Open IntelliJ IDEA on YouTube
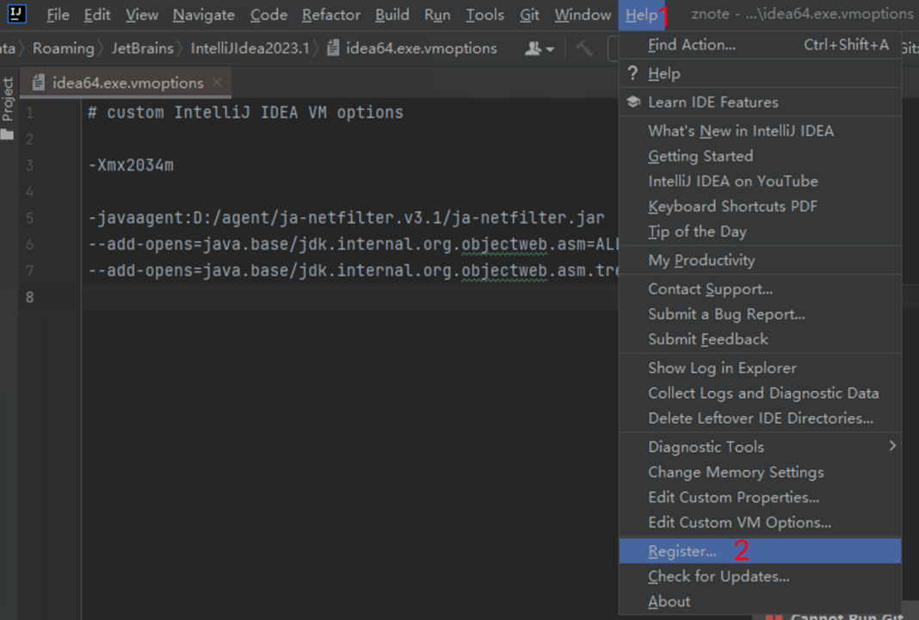 [x=760, y=181]
